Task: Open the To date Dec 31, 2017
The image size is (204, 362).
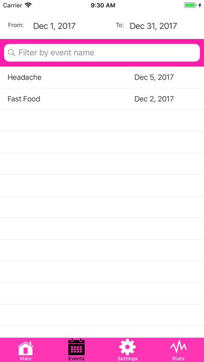Action: 154,26
